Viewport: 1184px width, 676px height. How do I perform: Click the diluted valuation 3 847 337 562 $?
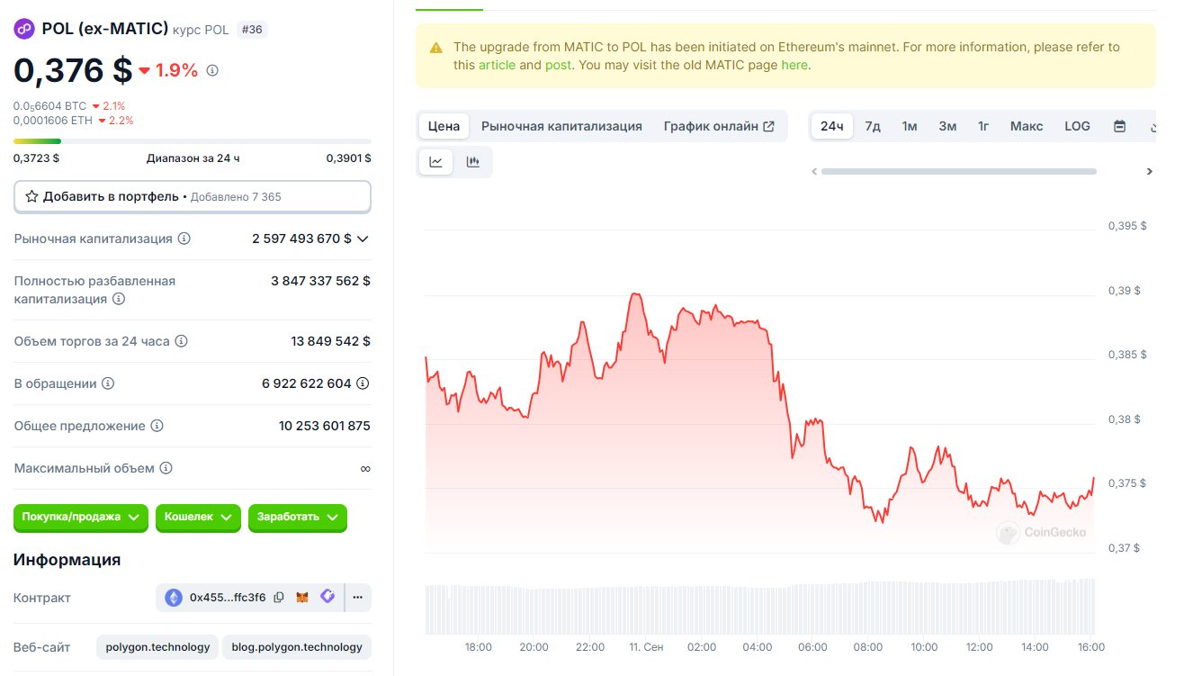tap(320, 281)
